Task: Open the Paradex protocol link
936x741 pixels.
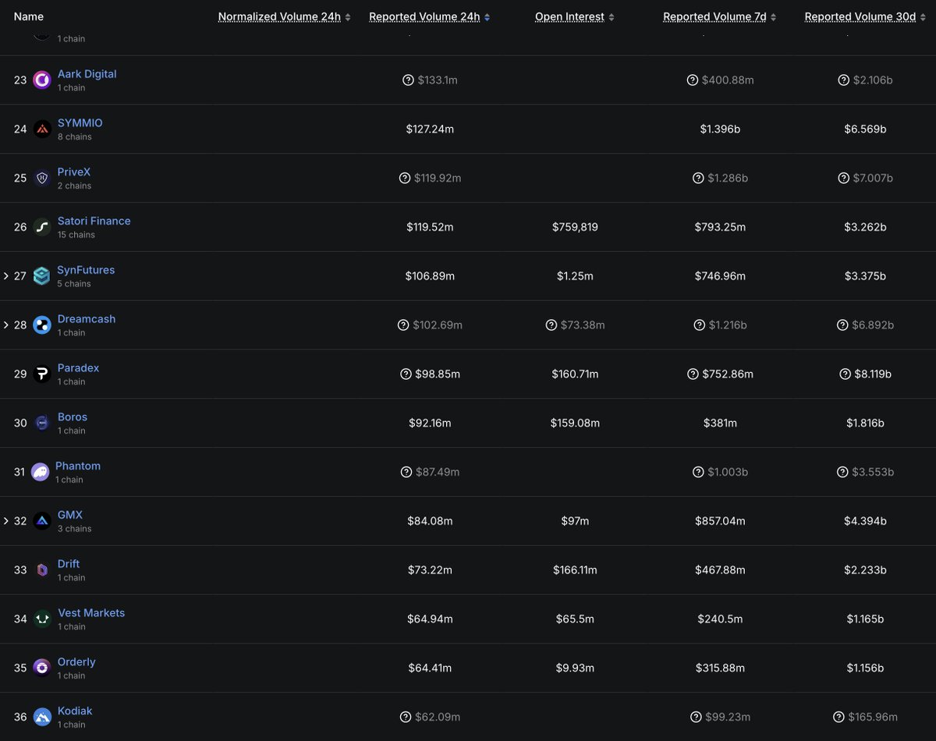Action: 78,368
